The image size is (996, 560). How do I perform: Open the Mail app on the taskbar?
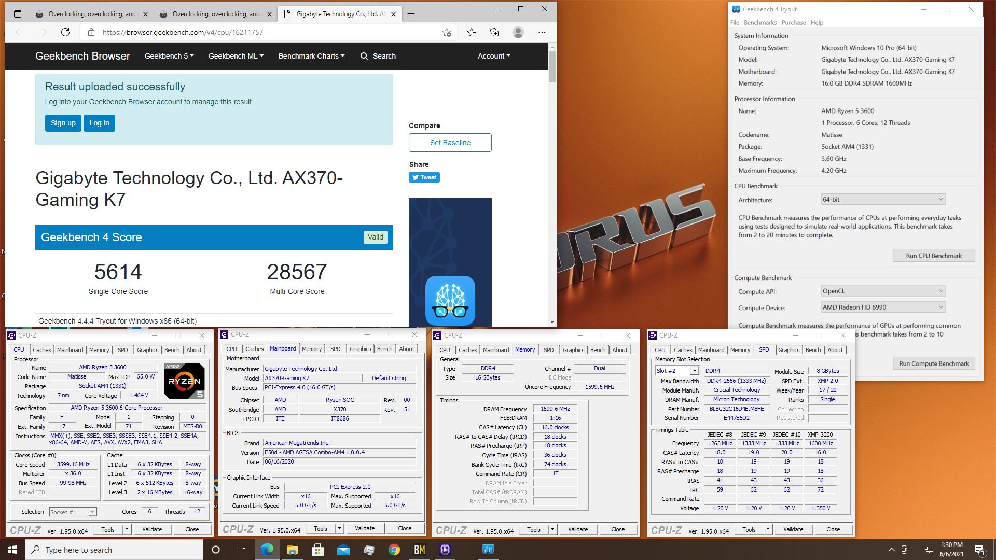(343, 550)
